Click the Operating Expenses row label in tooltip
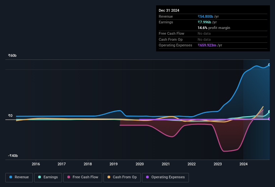 point(176,45)
